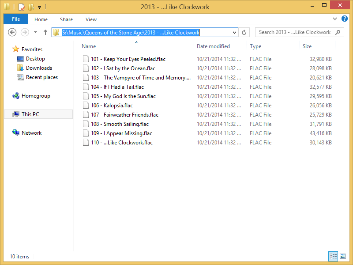Image resolution: width=353 pixels, height=265 pixels.
Task: Expand the ribbon with chevron arrow
Action: pyautogui.click(x=335, y=19)
